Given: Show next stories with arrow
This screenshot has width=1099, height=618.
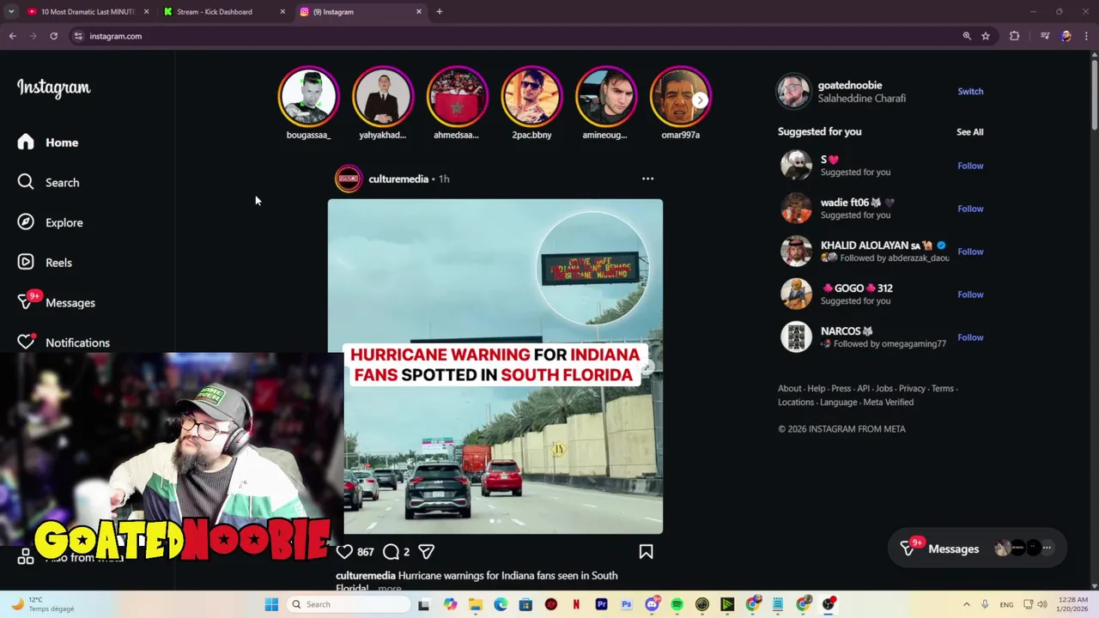Looking at the screenshot, I should 700,100.
